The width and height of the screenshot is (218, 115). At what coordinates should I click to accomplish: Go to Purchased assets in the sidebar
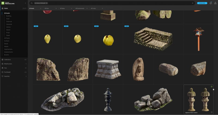coord(7,72)
